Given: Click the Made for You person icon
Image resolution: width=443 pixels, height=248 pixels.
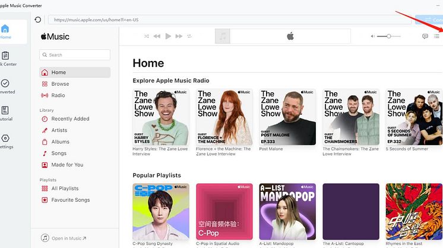Looking at the screenshot, I should [x=45, y=165].
